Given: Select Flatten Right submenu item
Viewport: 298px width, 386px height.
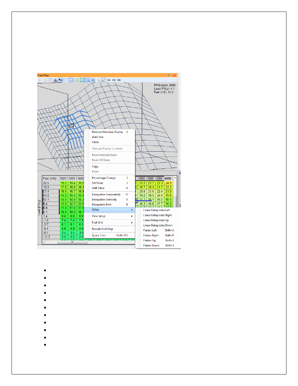Looking at the screenshot, I should tap(158, 235).
